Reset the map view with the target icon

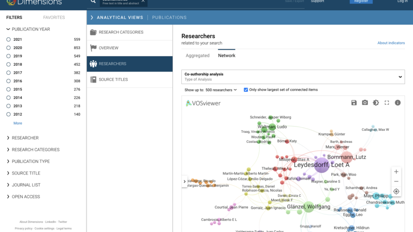(x=396, y=191)
